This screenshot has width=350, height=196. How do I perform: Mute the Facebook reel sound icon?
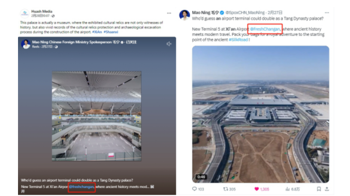169,43
